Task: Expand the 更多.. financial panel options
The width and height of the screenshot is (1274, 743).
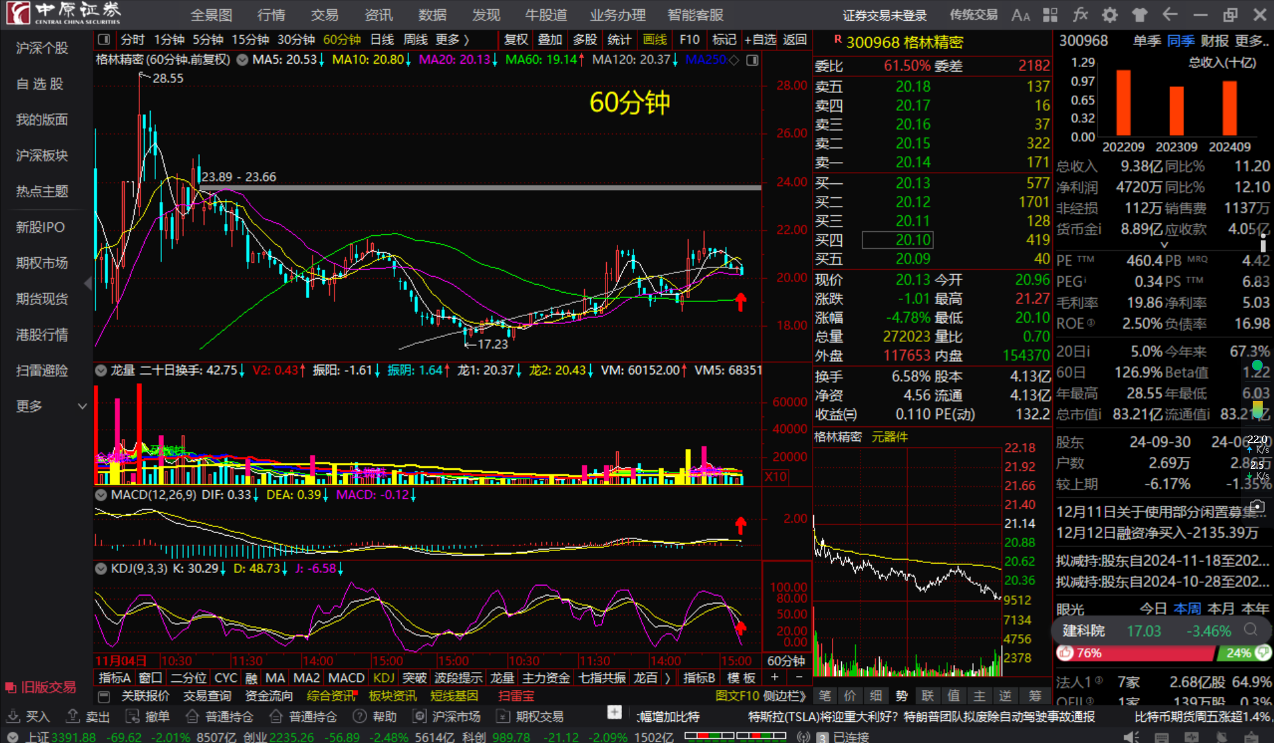Action: tap(1251, 41)
